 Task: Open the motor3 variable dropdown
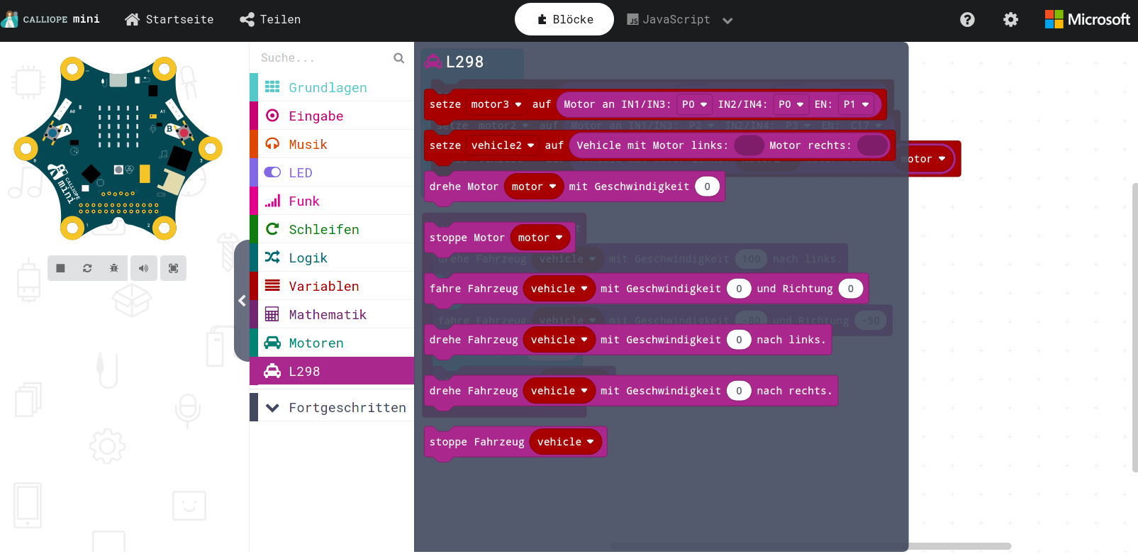496,104
